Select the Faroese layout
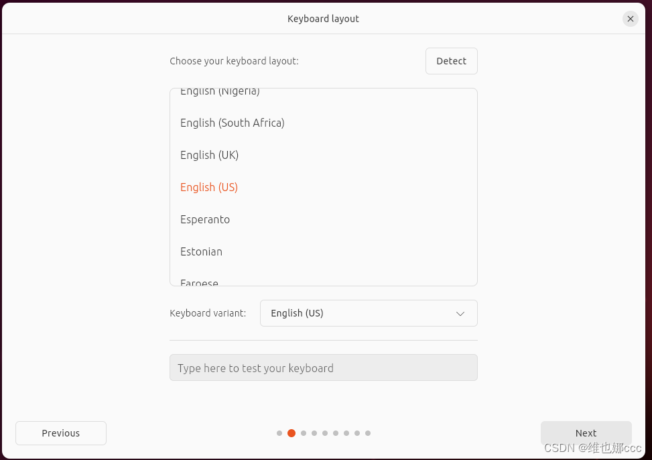 point(198,282)
